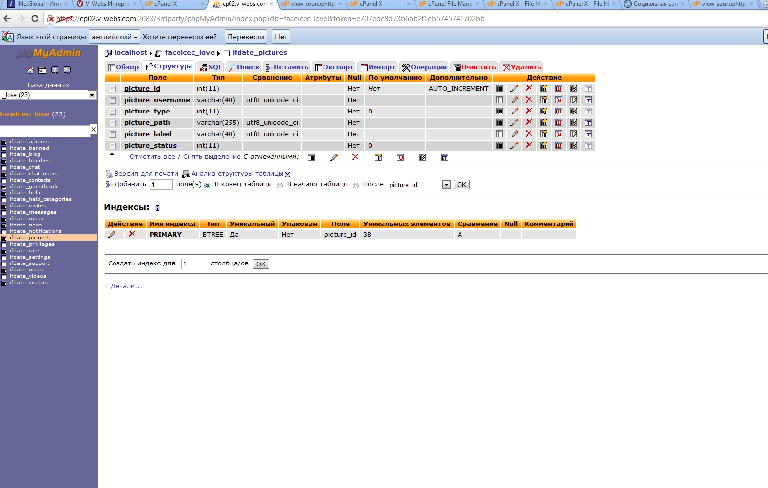
Task: Open the page language dropdown английский
Action: click(115, 37)
